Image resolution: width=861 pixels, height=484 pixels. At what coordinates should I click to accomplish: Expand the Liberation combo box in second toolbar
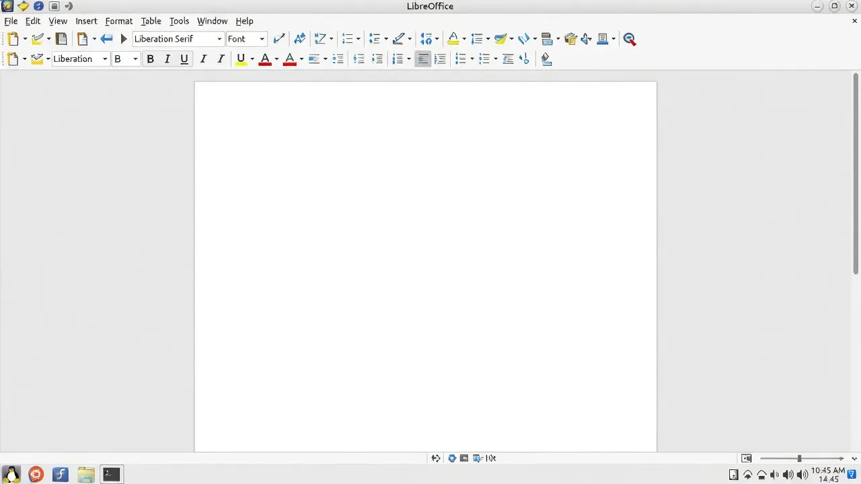click(x=105, y=59)
